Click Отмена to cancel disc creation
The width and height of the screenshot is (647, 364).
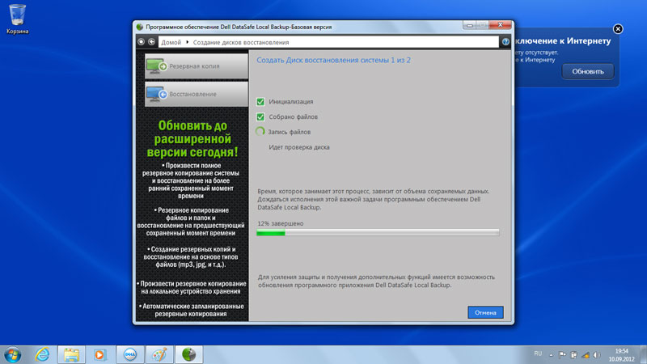click(x=485, y=312)
